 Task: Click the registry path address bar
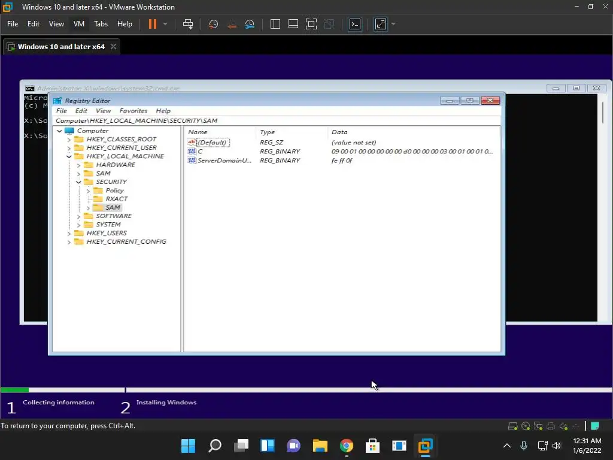pyautogui.click(x=277, y=120)
